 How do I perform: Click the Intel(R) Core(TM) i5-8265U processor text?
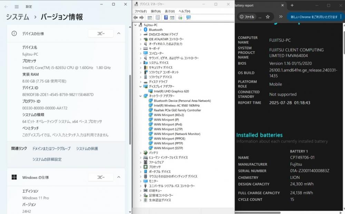[x=67, y=68]
